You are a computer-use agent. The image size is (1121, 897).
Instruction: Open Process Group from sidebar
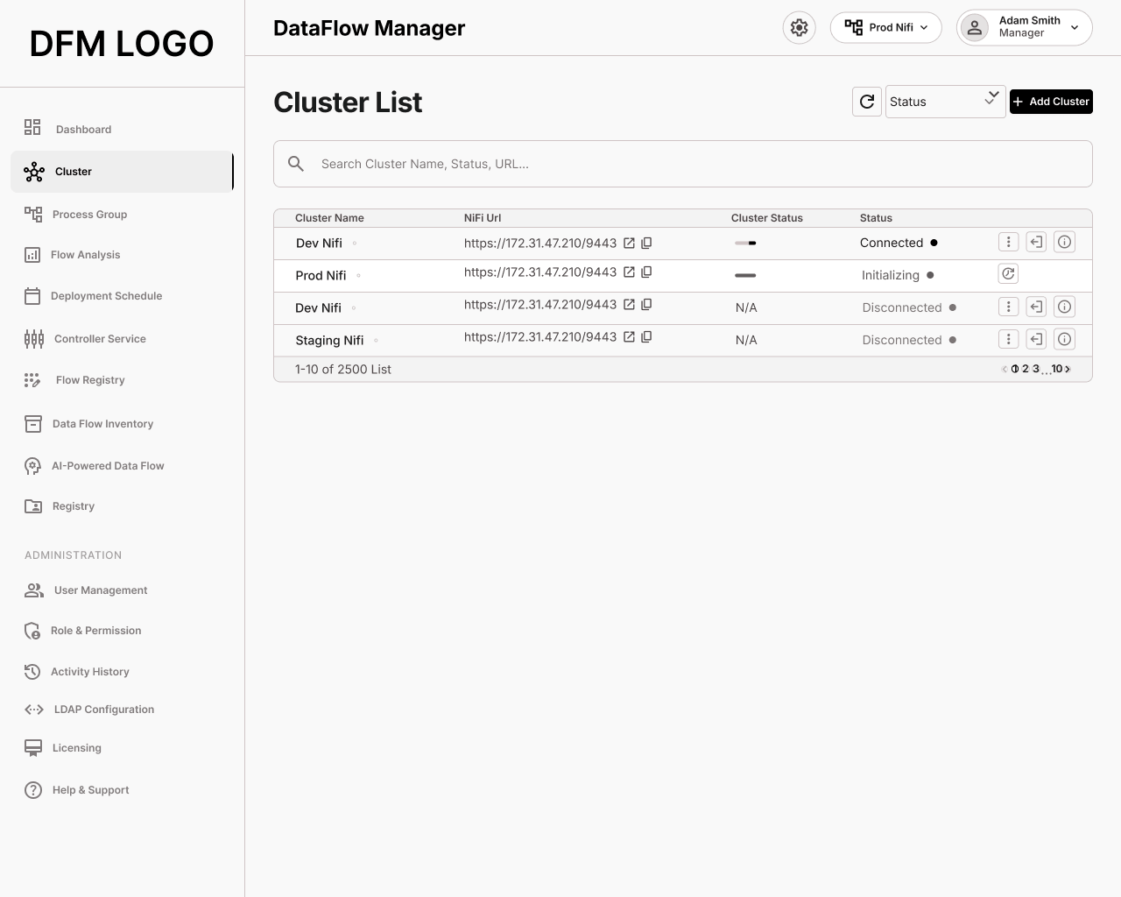coord(76,215)
